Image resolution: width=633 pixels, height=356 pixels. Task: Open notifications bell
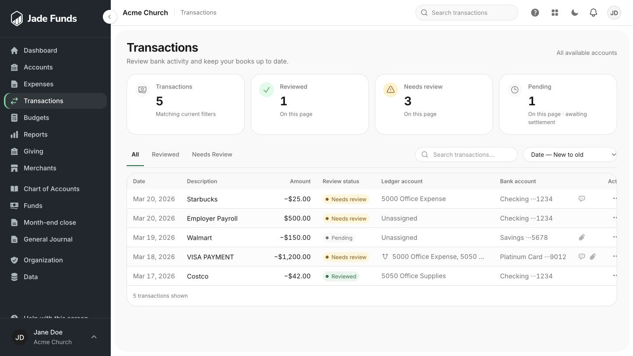coord(593,13)
